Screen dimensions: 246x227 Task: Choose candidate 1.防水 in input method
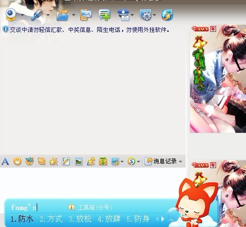tap(22, 219)
